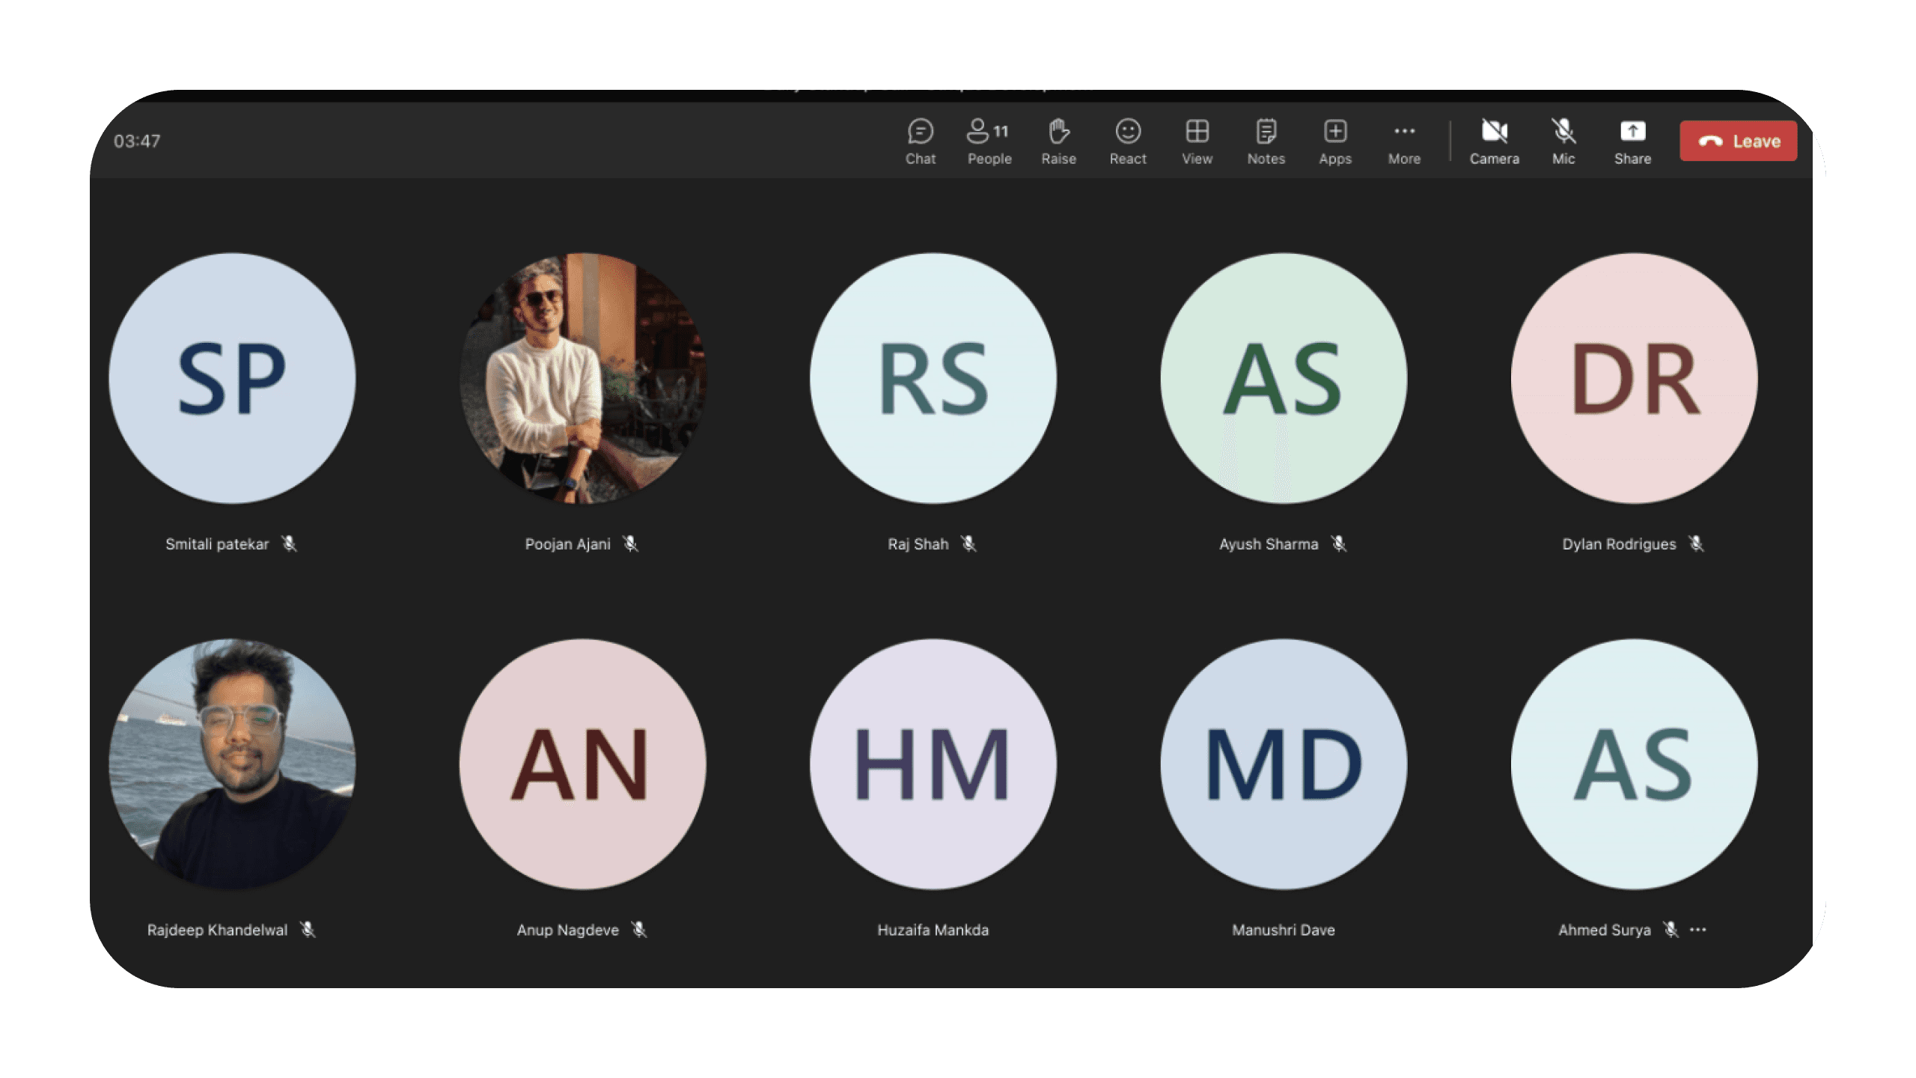Share your screen content
Screen dimensions: 1916x1078
click(x=1632, y=141)
